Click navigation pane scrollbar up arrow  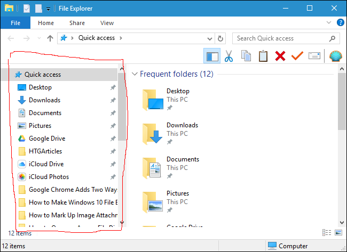point(122,69)
